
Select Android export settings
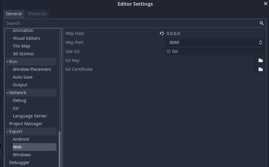pyautogui.click(x=21, y=139)
